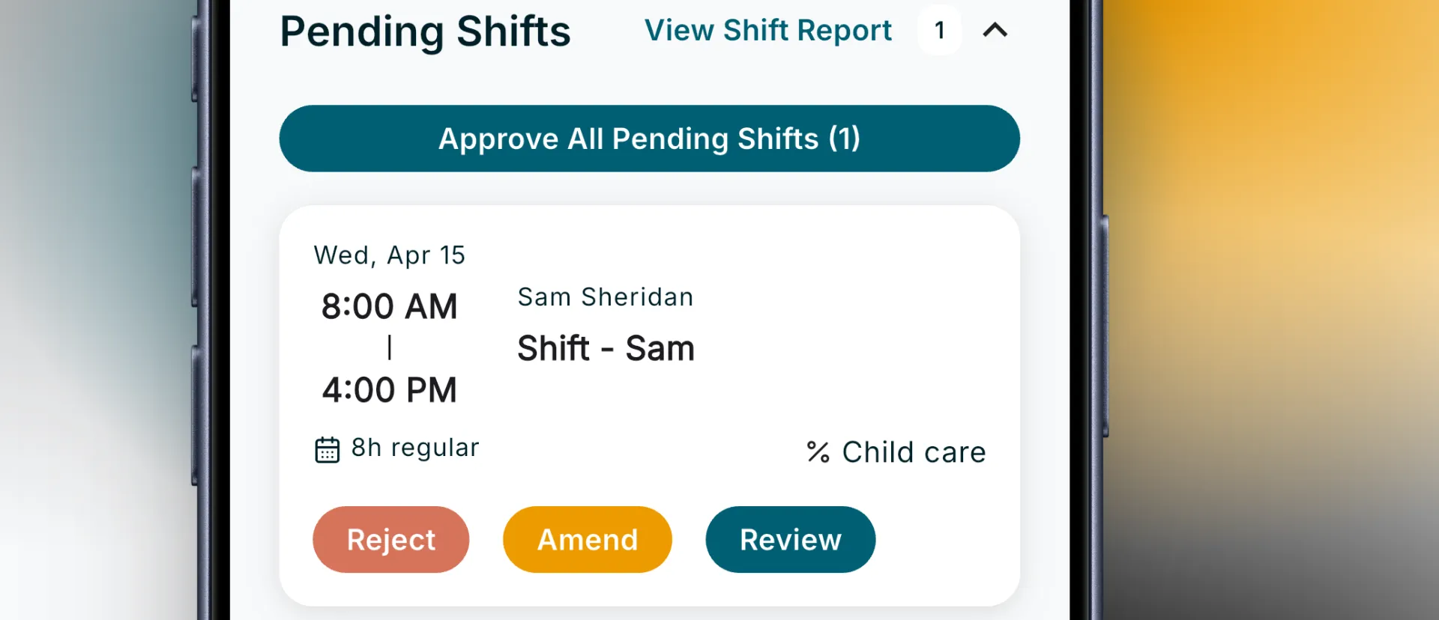Click the Pending Shifts heading
Viewport: 1439px width, 620px height.
(x=424, y=31)
